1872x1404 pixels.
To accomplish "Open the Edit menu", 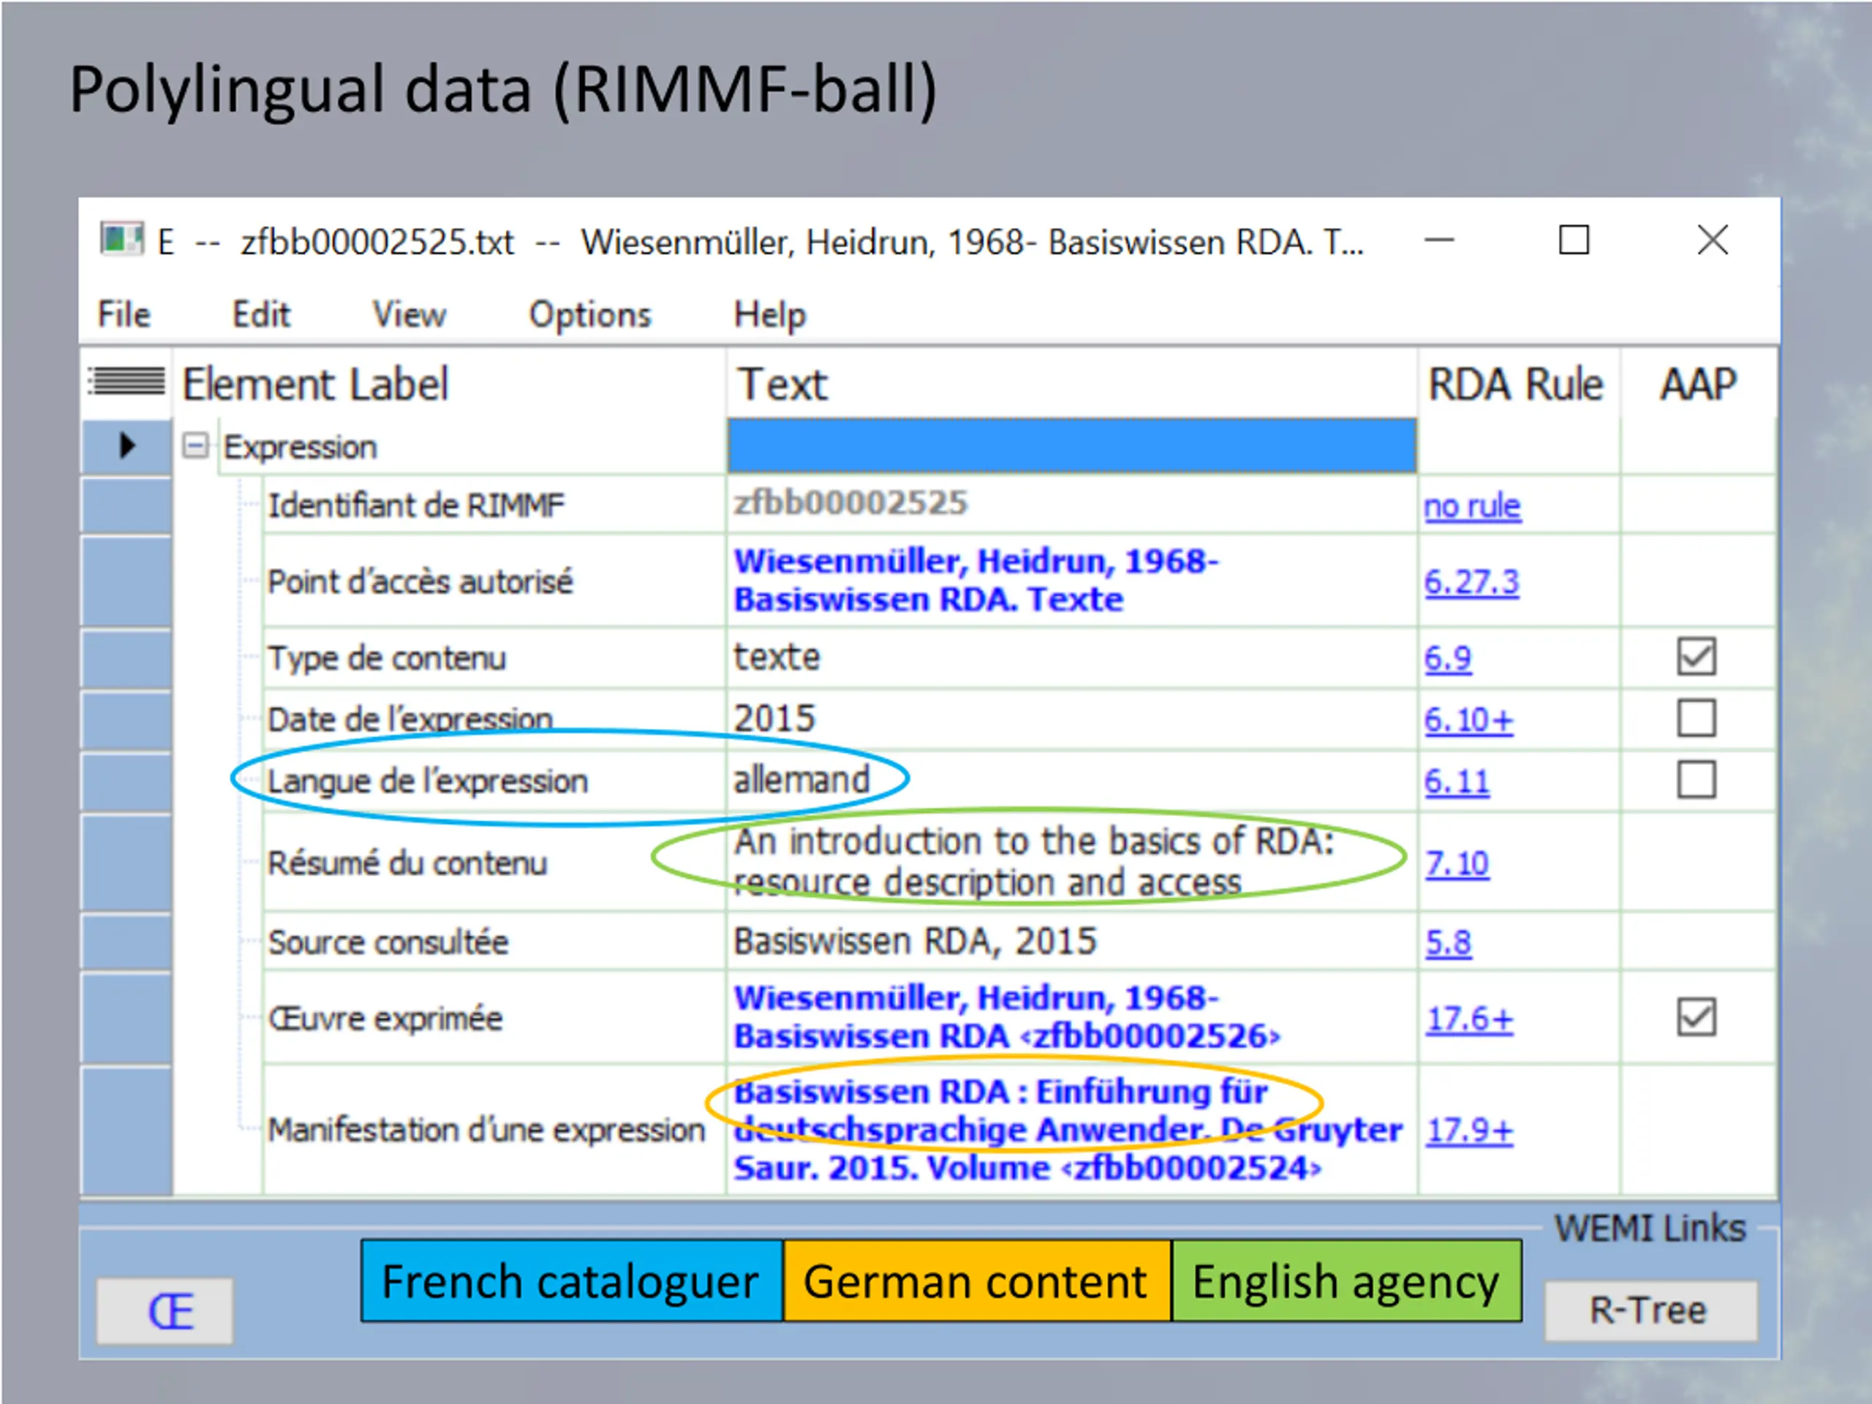I will tap(260, 314).
